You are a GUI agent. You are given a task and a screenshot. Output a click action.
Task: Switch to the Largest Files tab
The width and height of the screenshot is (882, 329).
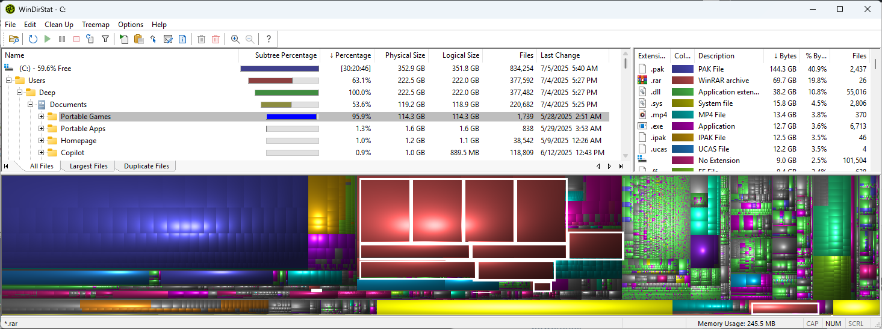(89, 166)
